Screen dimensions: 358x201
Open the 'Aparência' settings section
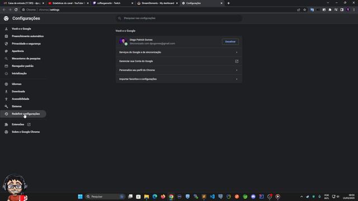click(18, 51)
